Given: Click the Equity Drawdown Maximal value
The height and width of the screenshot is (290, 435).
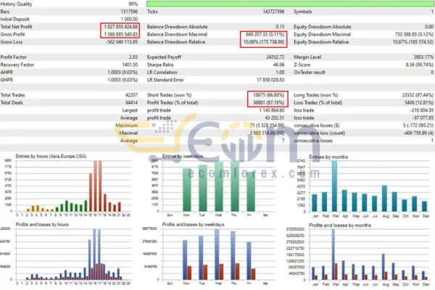Looking at the screenshot, I should coord(407,33).
